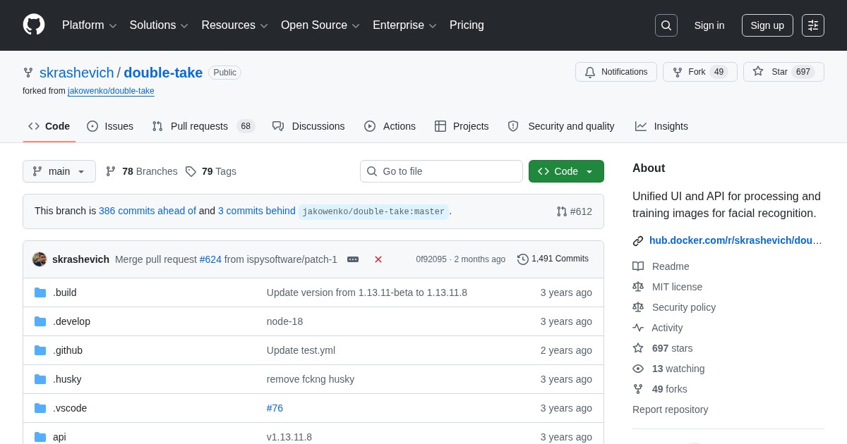The width and height of the screenshot is (847, 444).
Task: Open double-take repository name link
Action: [163, 73]
